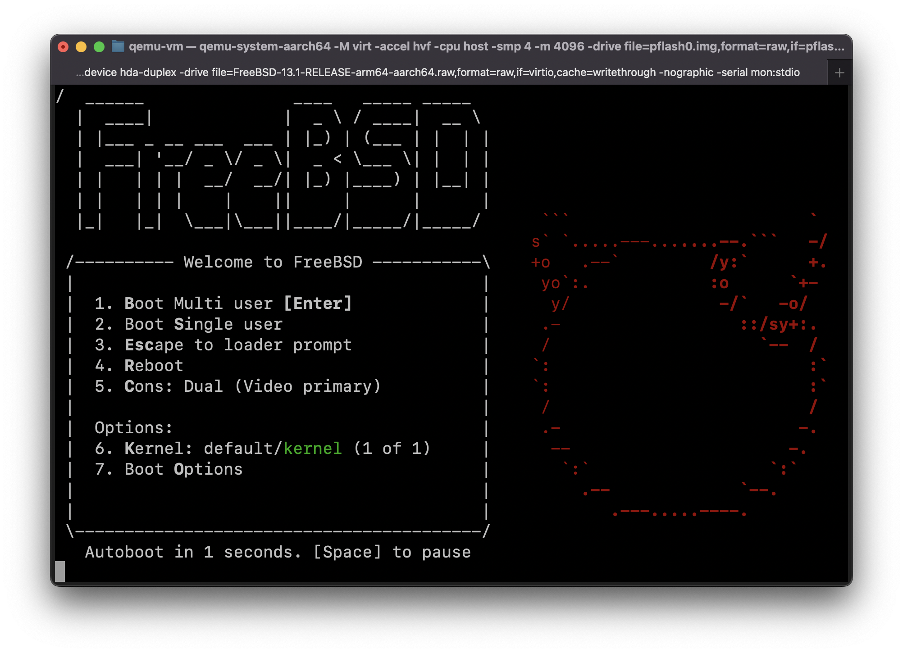Close the terminal window with red button
Viewport: 903px width, 653px height.
[63, 47]
